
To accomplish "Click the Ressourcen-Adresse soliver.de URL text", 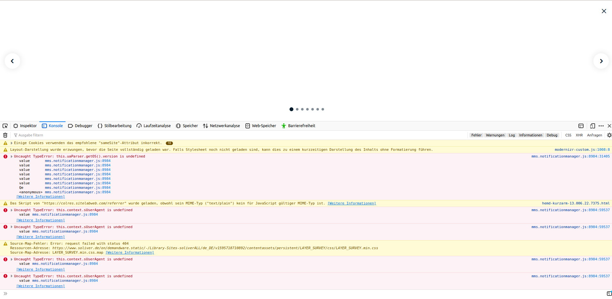I will [215, 248].
